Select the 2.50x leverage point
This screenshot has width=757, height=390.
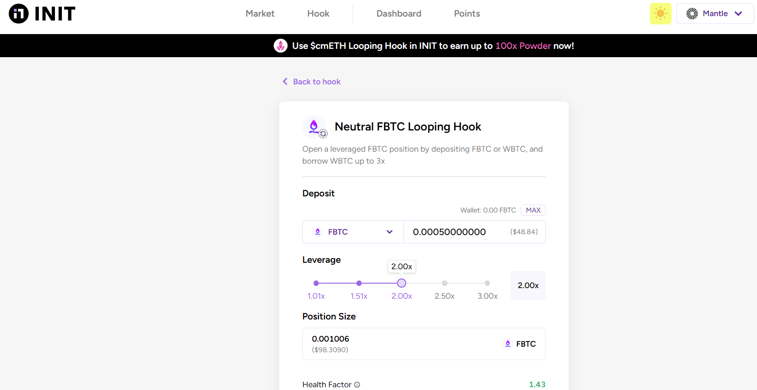pyautogui.click(x=445, y=283)
